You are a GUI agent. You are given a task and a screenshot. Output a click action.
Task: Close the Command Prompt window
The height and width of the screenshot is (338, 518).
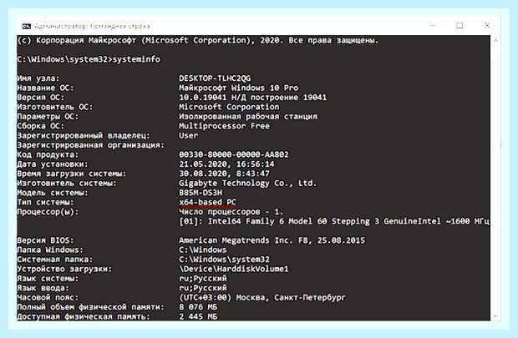tap(487, 25)
